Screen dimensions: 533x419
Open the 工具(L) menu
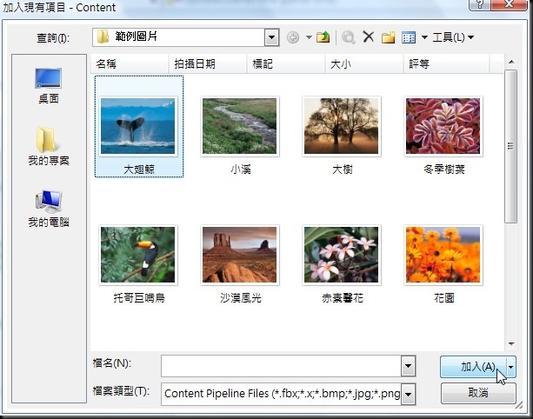coord(453,37)
